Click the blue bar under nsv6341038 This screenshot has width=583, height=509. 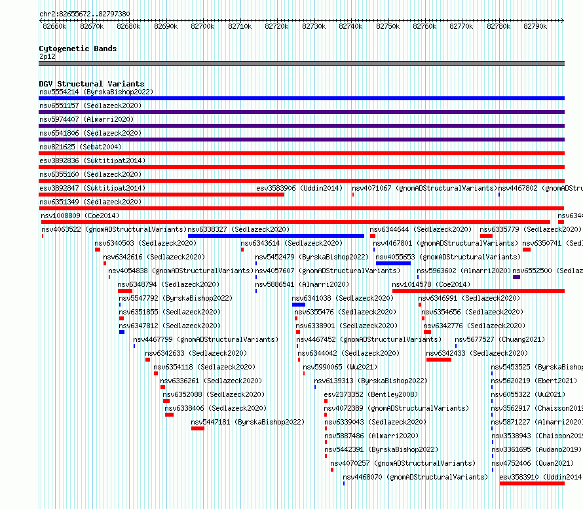tap(299, 305)
